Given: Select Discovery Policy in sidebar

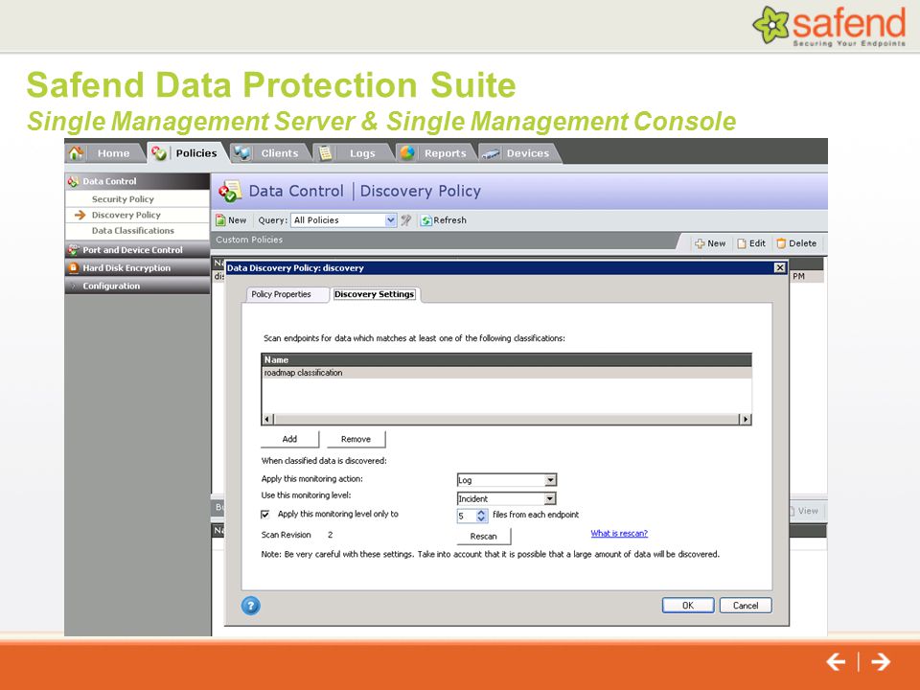Looking at the screenshot, I should [126, 215].
